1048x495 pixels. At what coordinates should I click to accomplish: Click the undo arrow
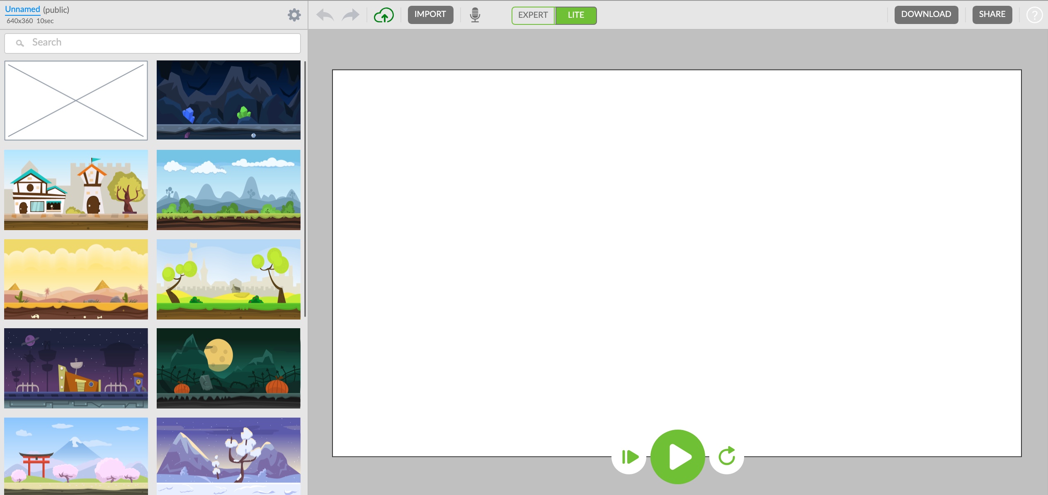325,15
